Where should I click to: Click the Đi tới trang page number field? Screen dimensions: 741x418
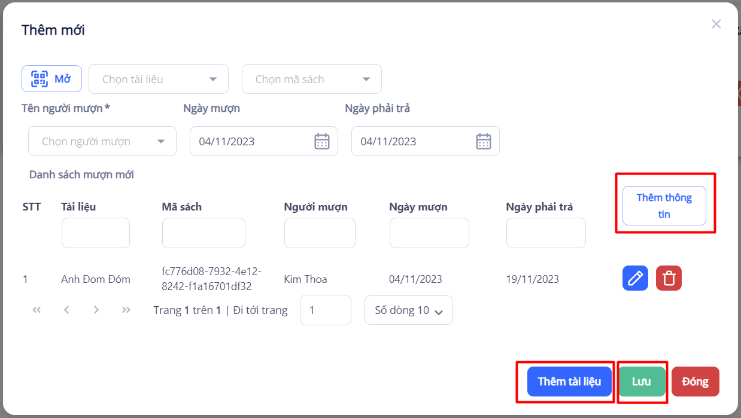pos(325,310)
